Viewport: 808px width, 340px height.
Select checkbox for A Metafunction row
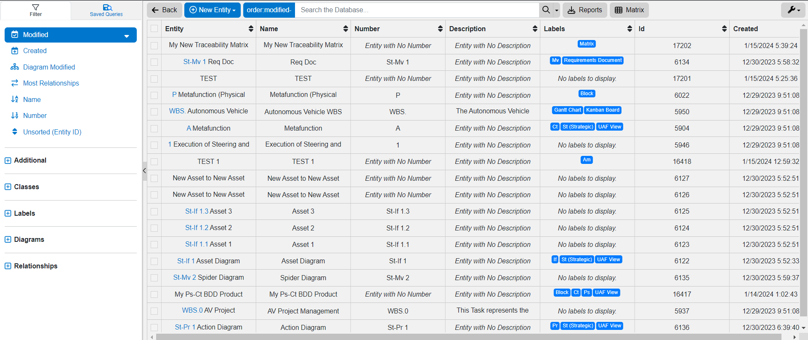[154, 129]
